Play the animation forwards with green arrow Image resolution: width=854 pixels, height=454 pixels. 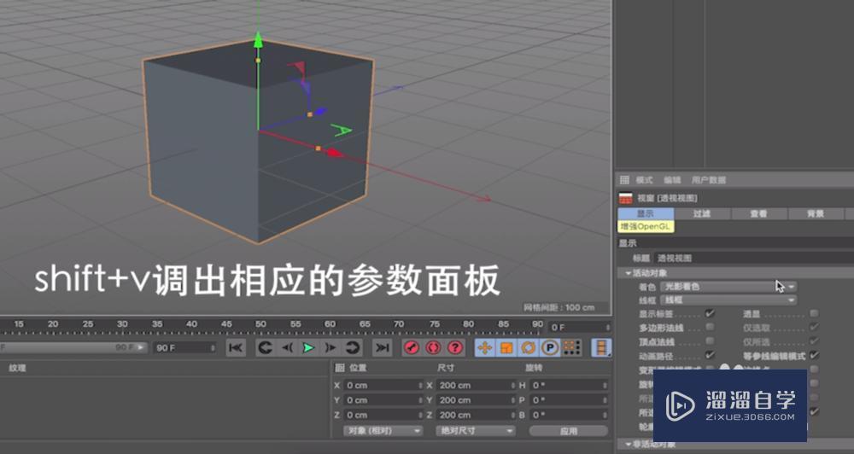click(308, 347)
